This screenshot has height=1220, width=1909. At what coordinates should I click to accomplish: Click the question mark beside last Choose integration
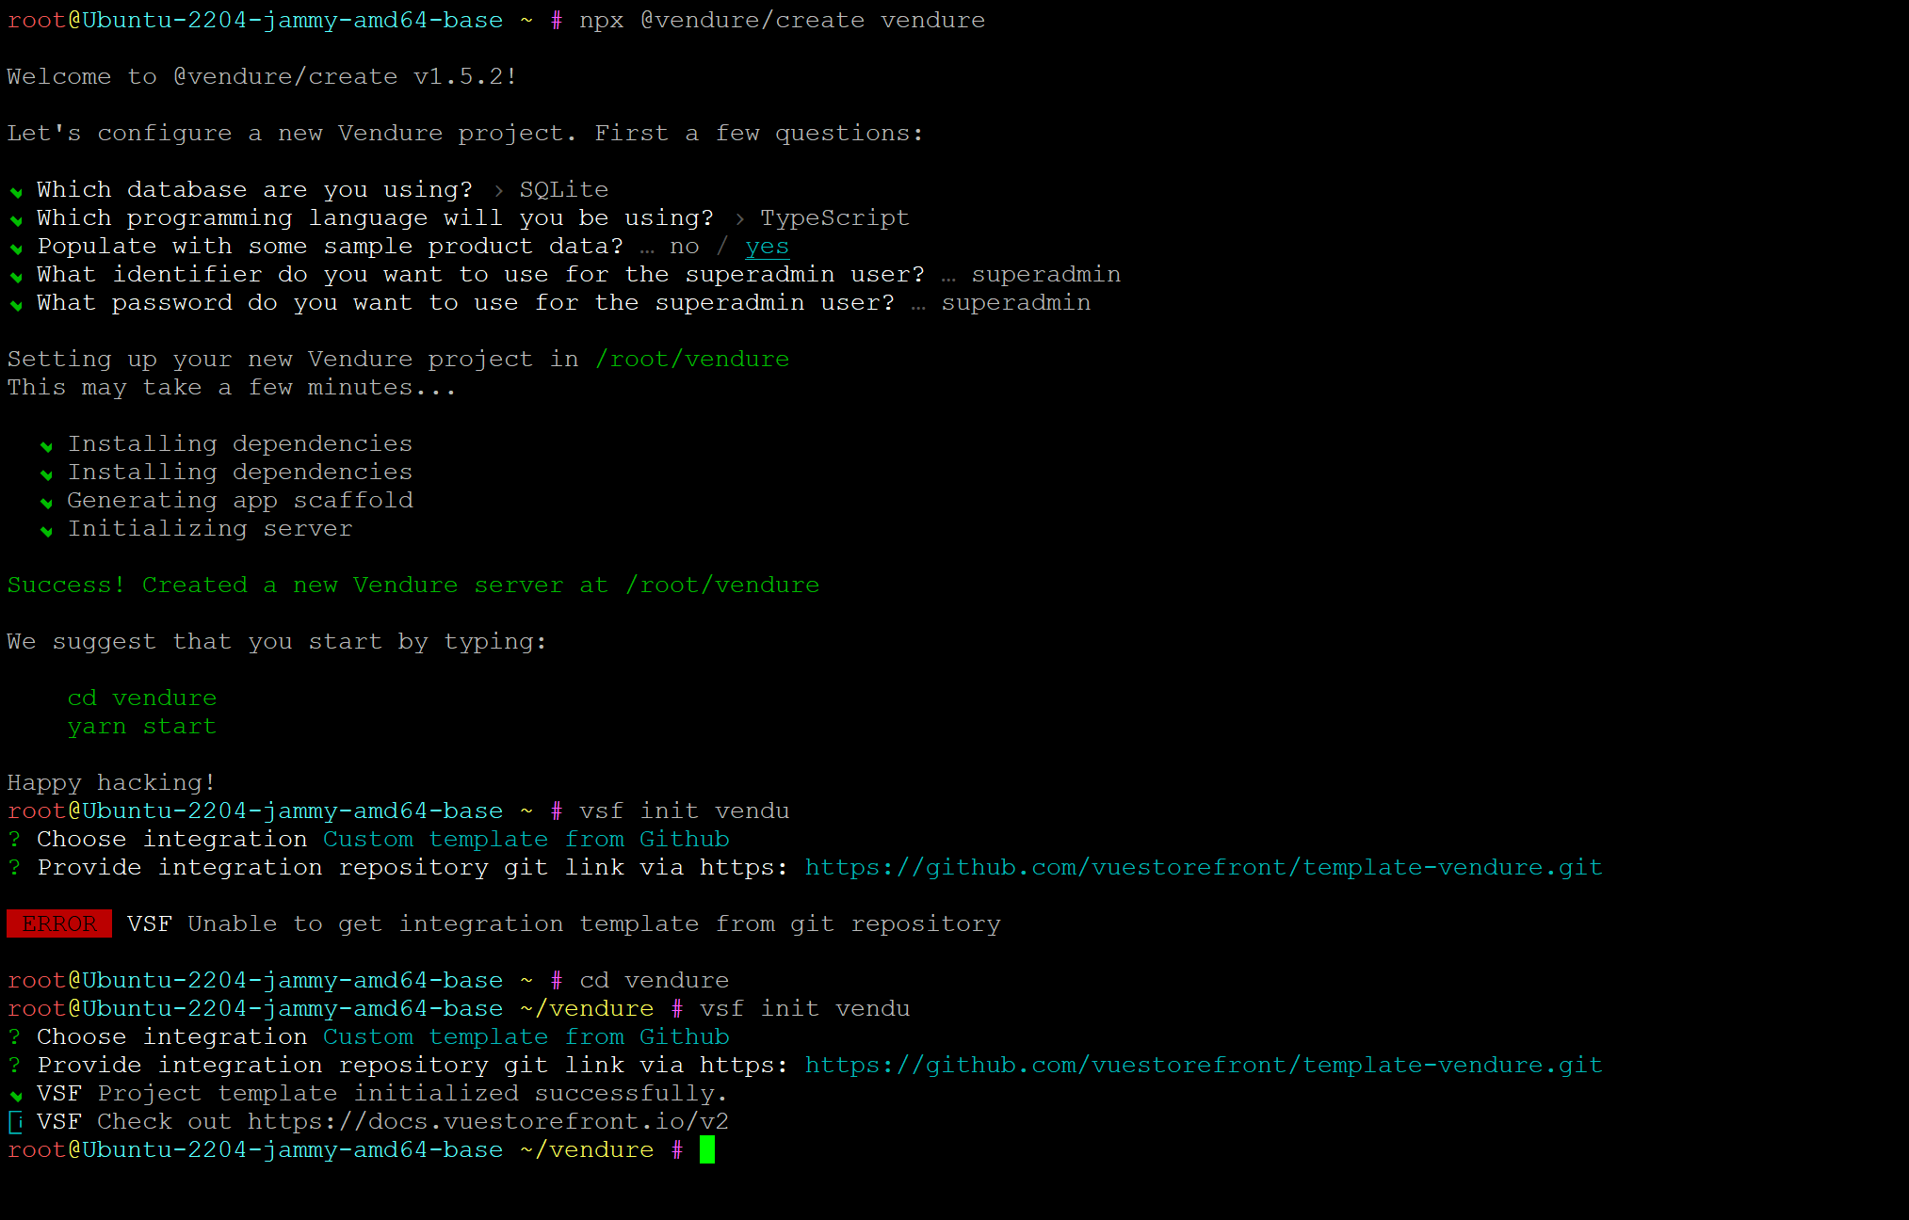tap(14, 1036)
